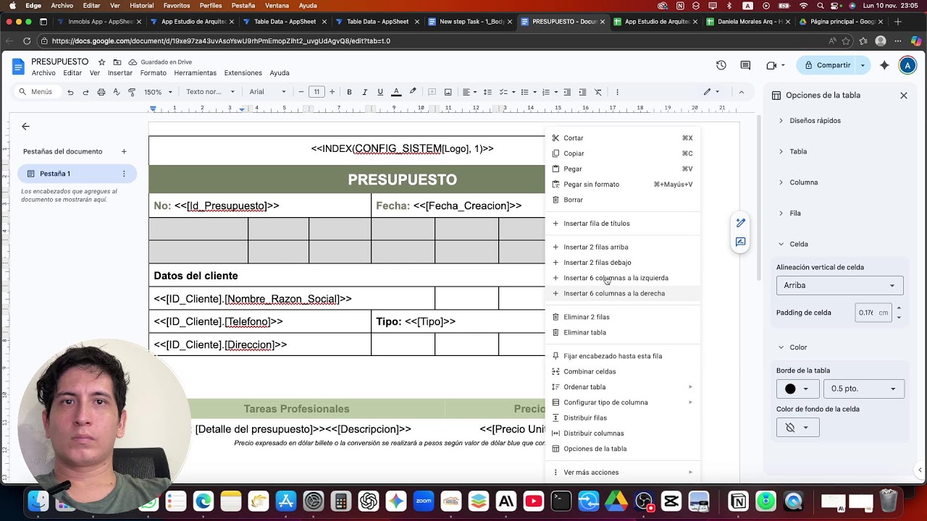Viewport: 927px width, 521px height.
Task: Open the Gemini sparkle icon
Action: (884, 65)
